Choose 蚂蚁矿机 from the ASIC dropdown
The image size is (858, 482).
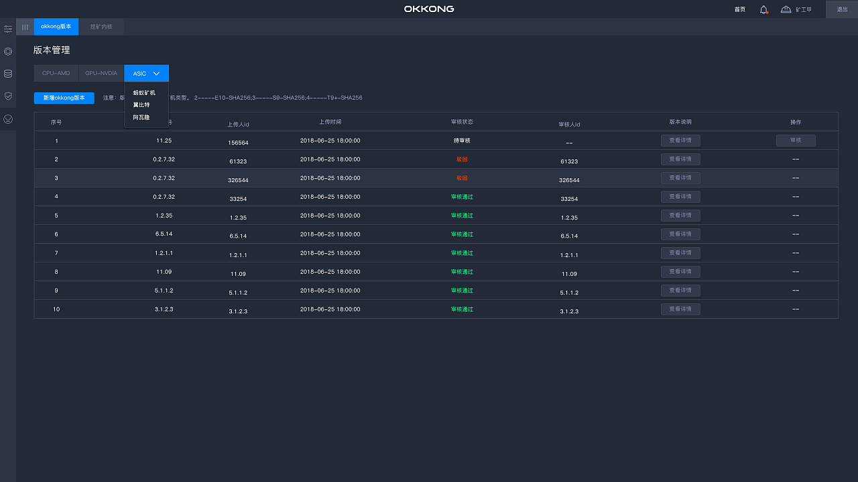click(143, 93)
